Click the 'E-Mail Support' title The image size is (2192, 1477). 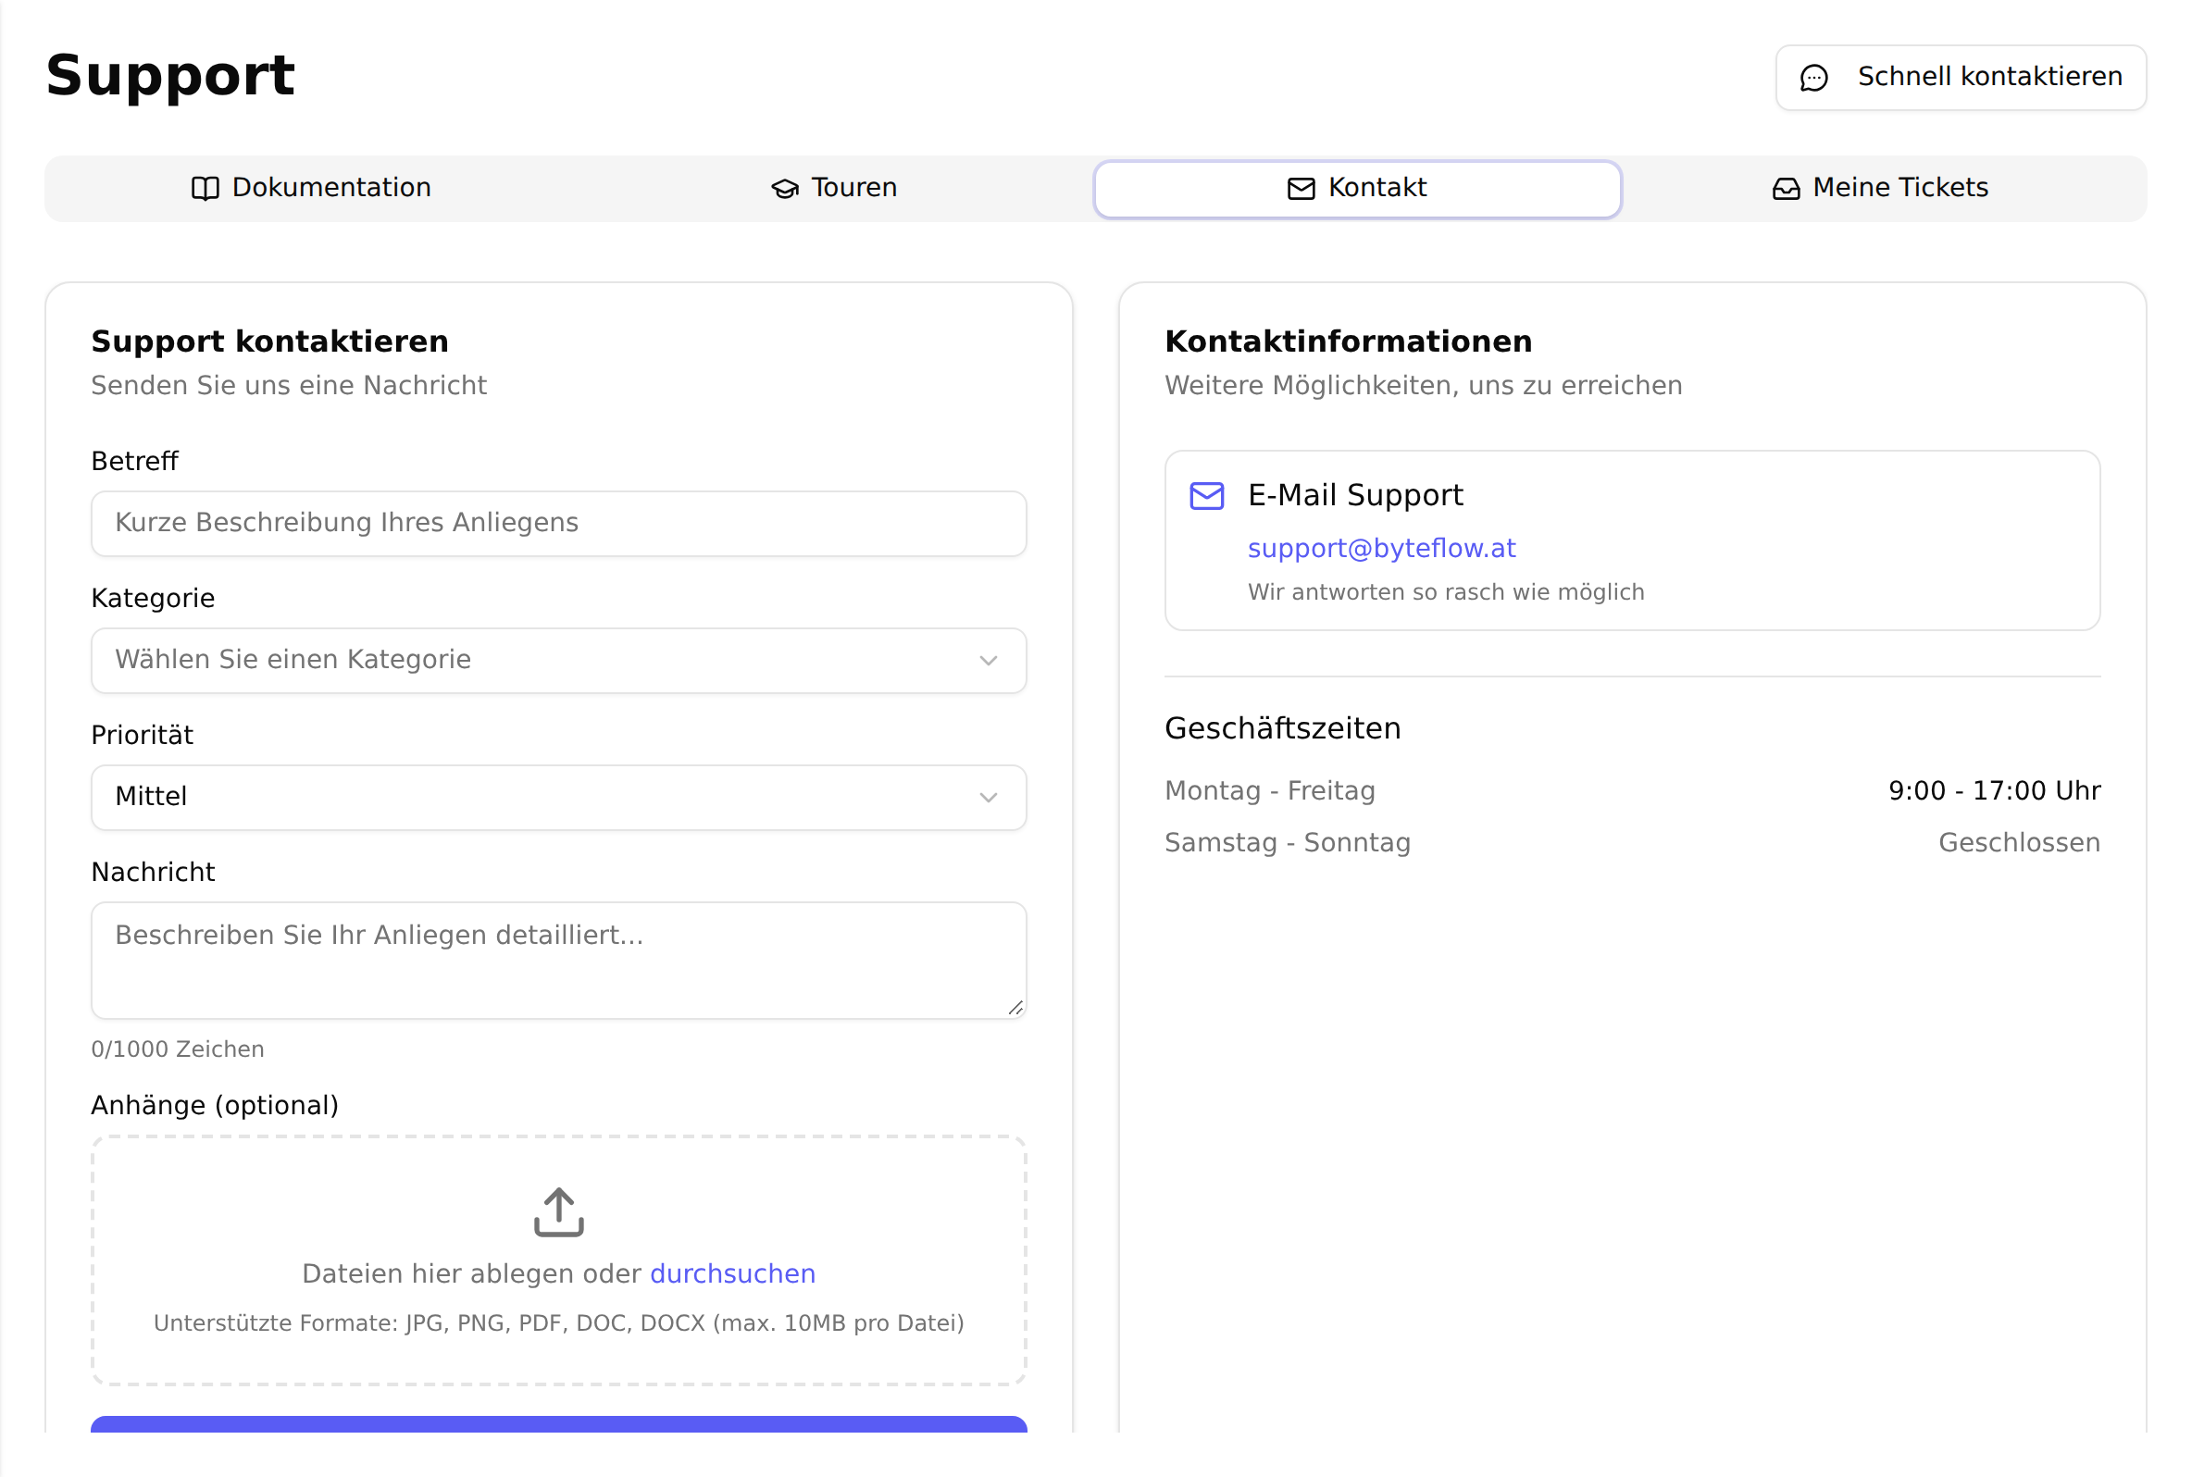1354,495
